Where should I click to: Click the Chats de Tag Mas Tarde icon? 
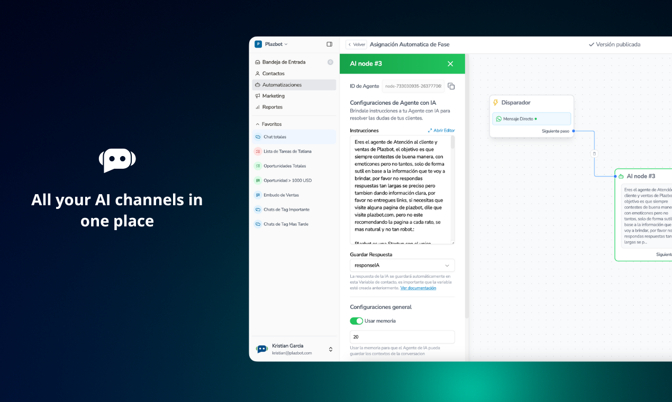[x=258, y=224]
